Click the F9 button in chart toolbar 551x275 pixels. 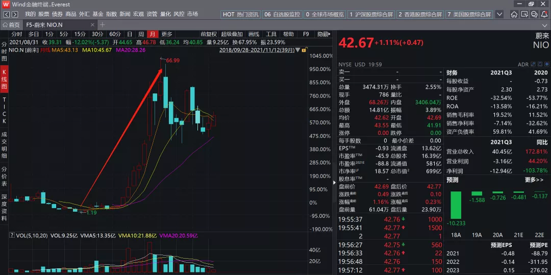[x=306, y=34]
